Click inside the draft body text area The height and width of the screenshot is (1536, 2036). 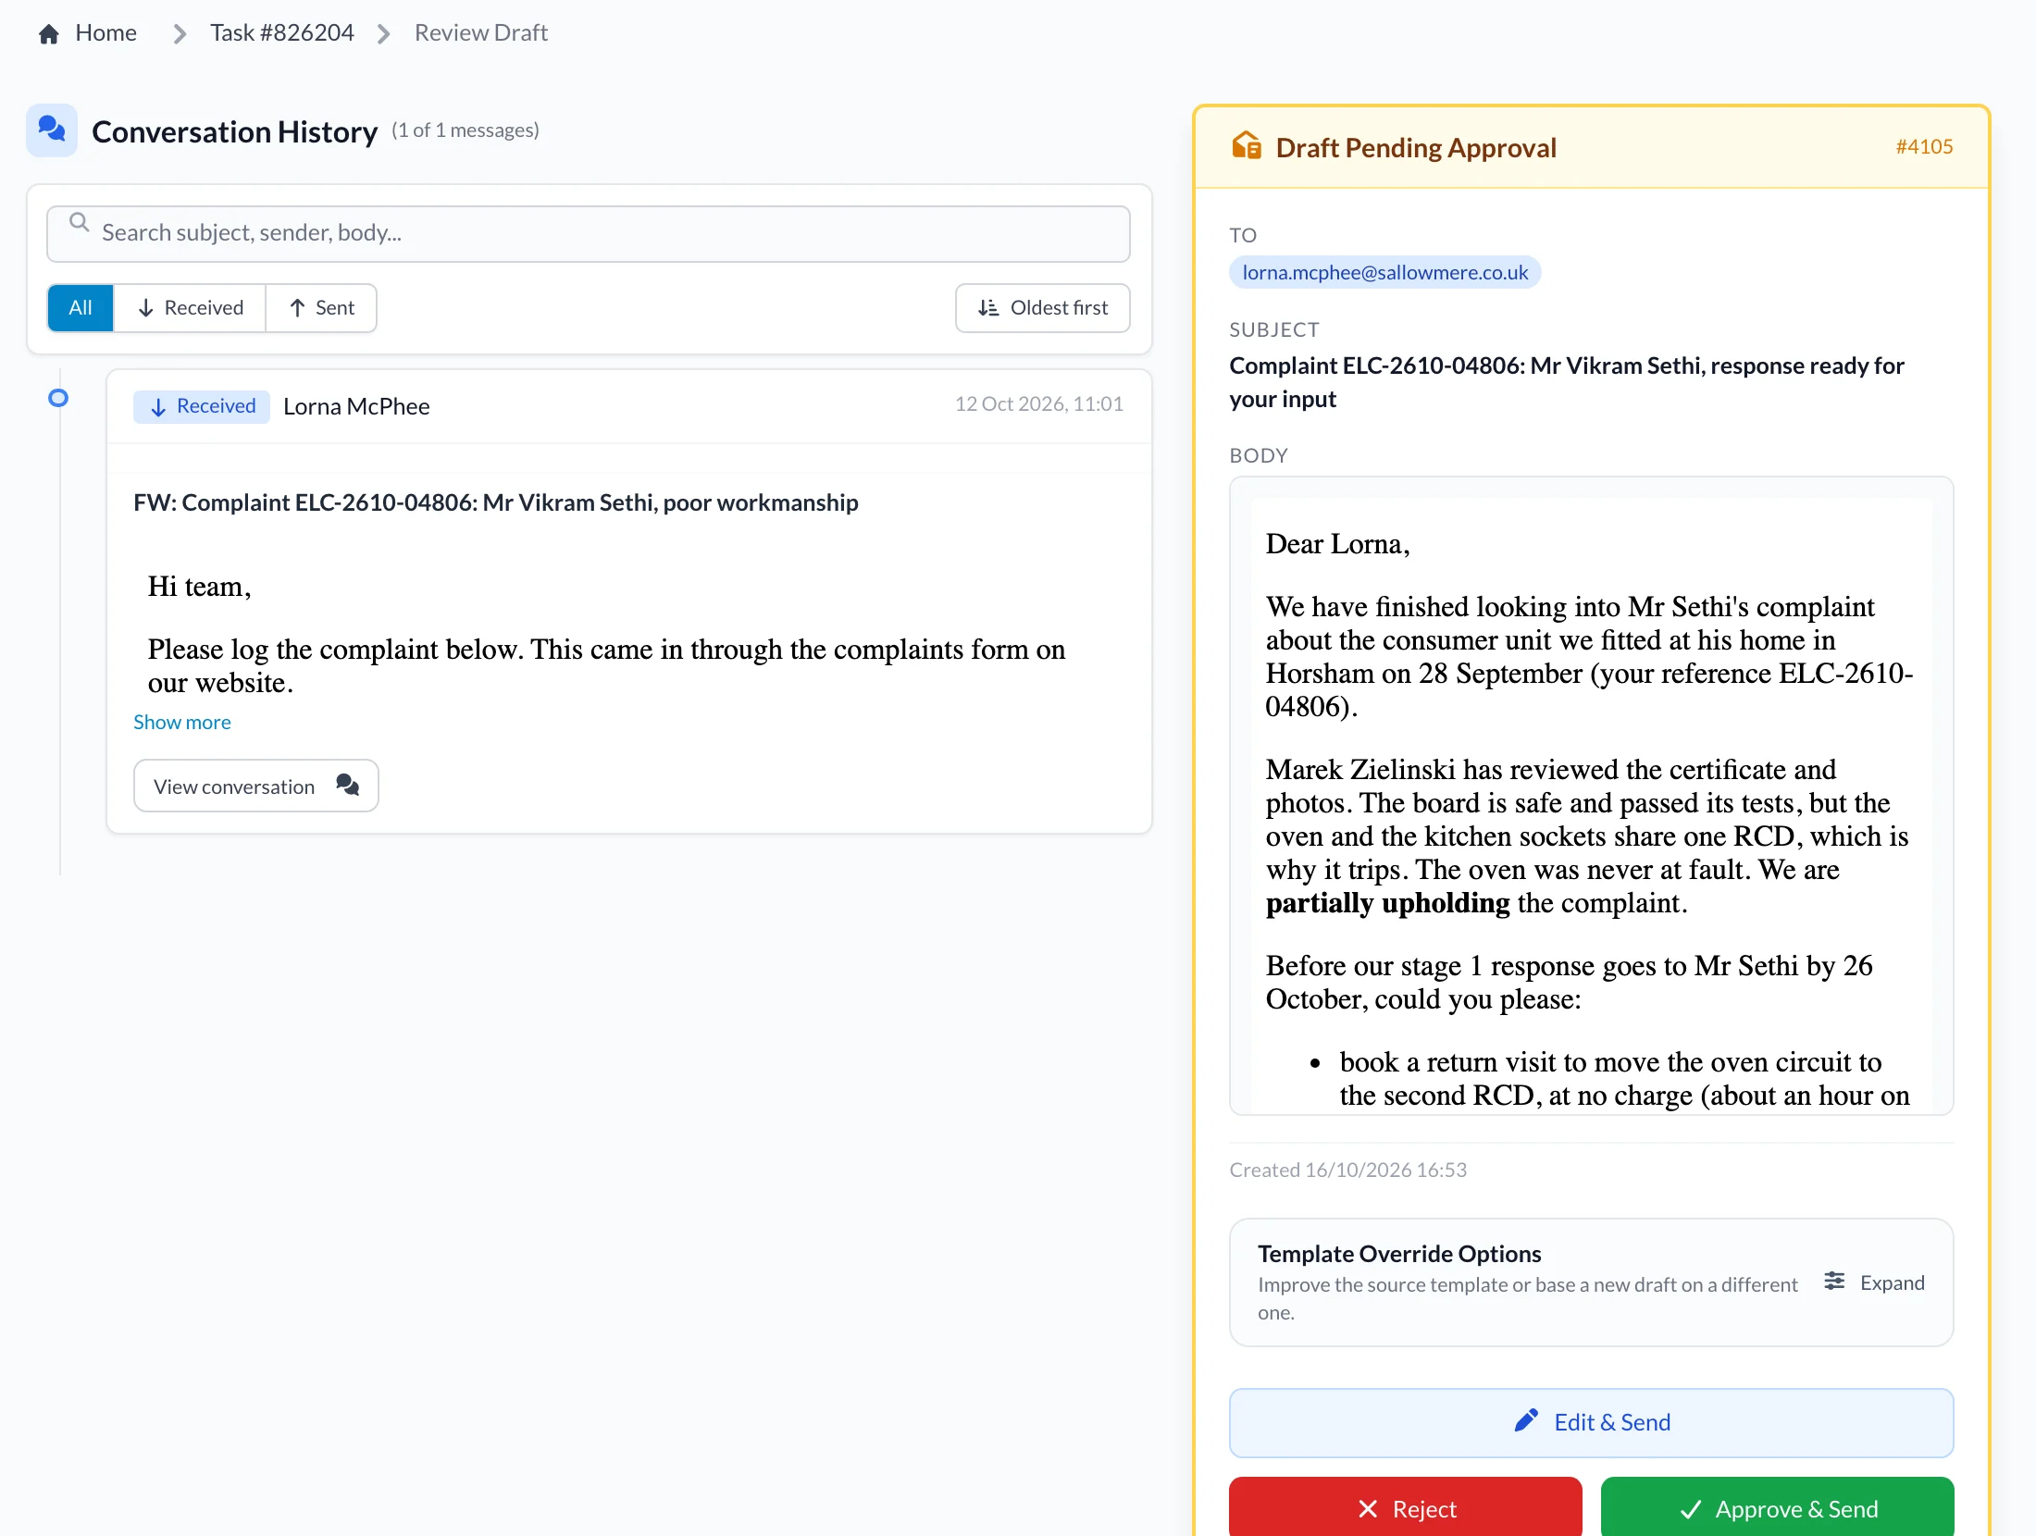coord(1592,796)
